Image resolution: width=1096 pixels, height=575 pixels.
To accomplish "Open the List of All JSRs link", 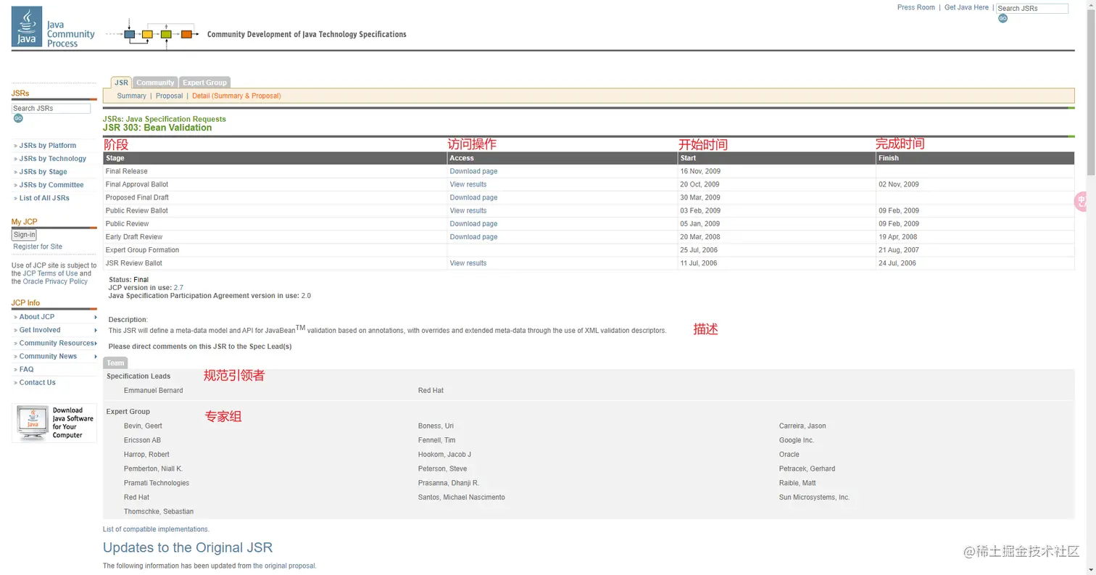I will tap(44, 198).
